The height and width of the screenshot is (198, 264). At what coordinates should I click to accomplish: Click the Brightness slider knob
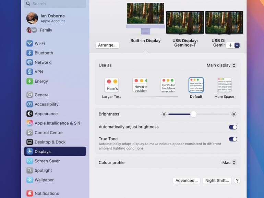193,114
